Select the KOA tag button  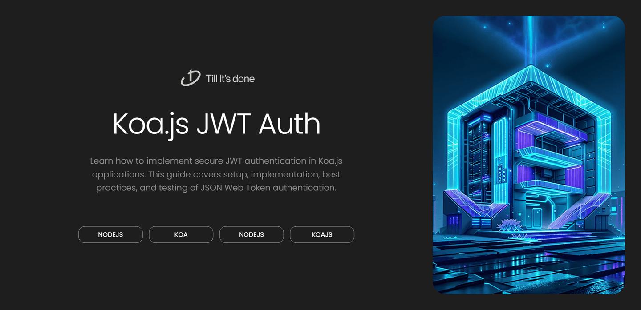point(181,234)
